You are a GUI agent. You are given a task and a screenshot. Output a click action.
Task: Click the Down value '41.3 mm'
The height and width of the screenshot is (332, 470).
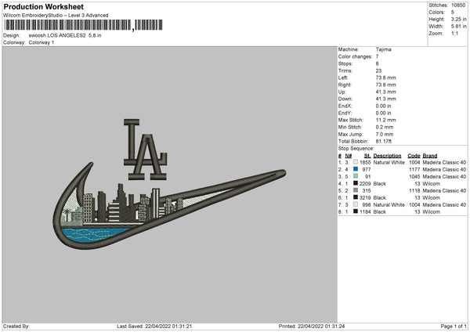[385, 99]
